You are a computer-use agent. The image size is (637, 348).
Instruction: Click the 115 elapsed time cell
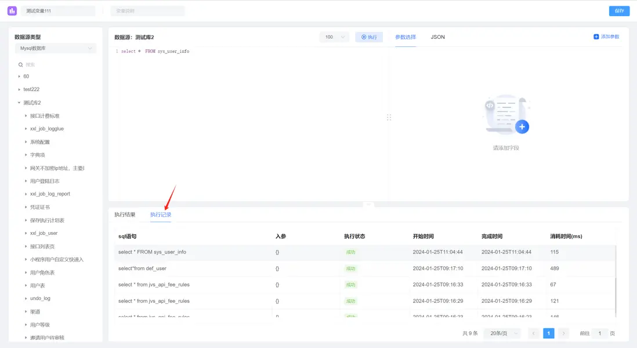tap(555, 252)
